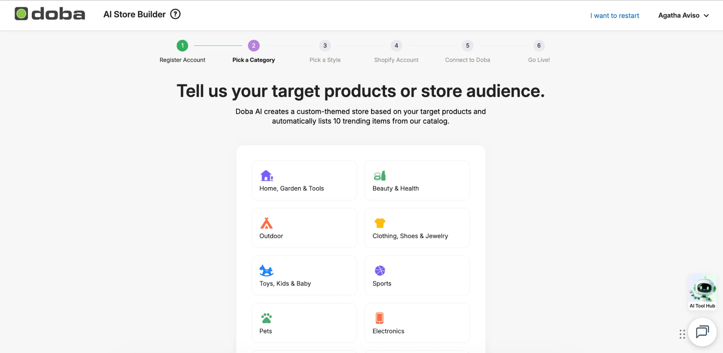Click the Register Account step label
Viewport: 723px width, 353px height.
click(183, 60)
